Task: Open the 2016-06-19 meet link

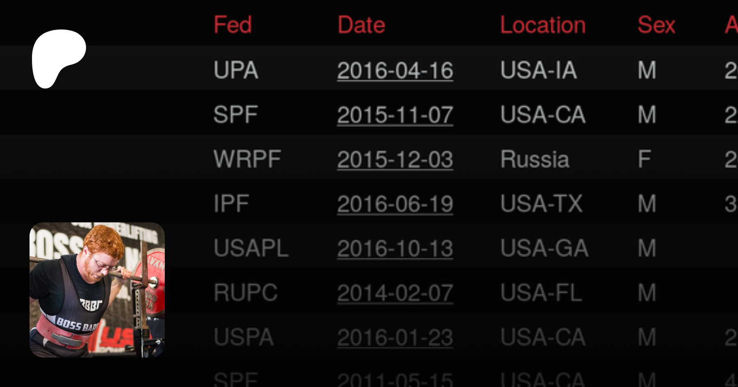Action: [x=395, y=204]
